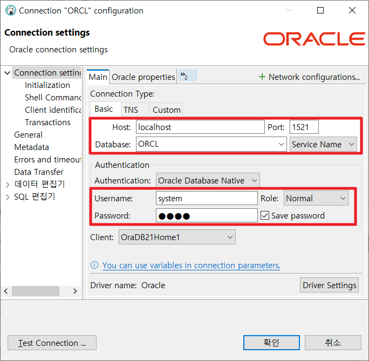Viewport: 369px width, 361px height.
Task: Click the tree scrollbar left arrow
Action: click(6, 291)
